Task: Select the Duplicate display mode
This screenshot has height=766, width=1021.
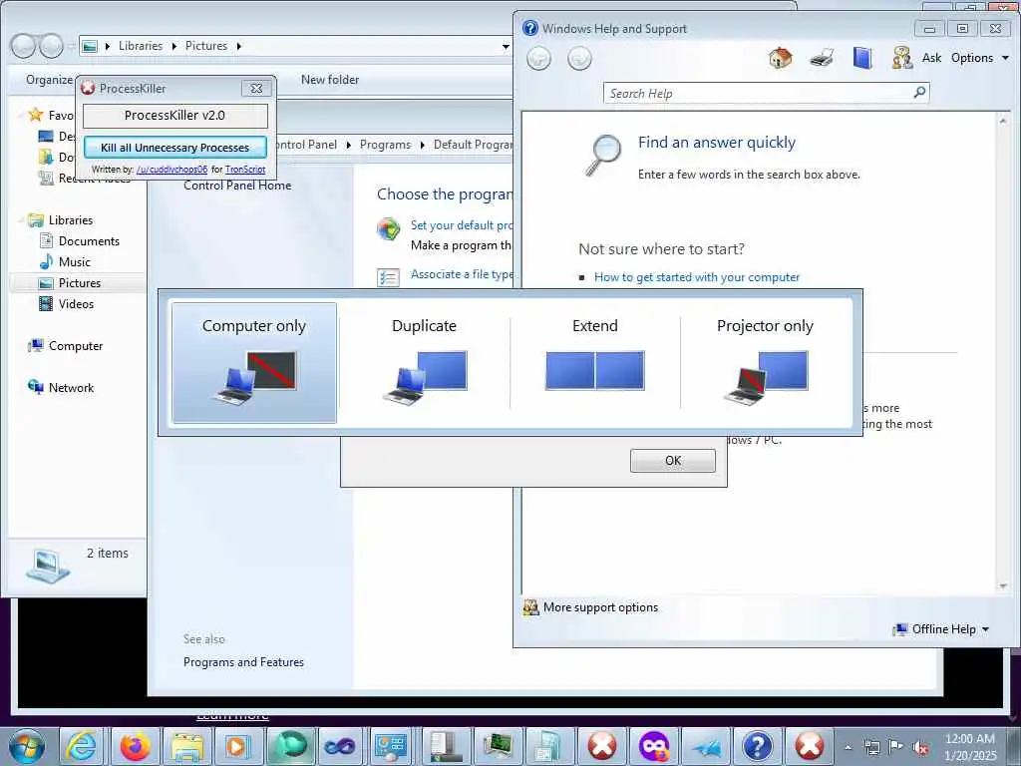Action: [424, 363]
